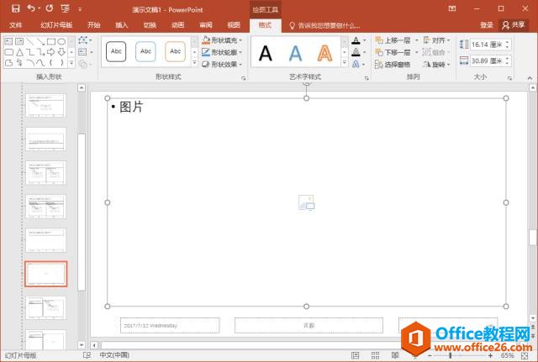Save the presentation with the Save icon
The image size is (538, 362).
click(16, 8)
